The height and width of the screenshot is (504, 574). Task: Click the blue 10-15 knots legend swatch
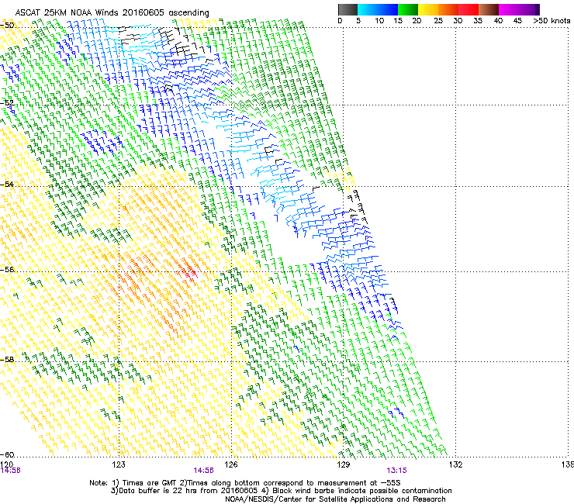[x=388, y=9]
